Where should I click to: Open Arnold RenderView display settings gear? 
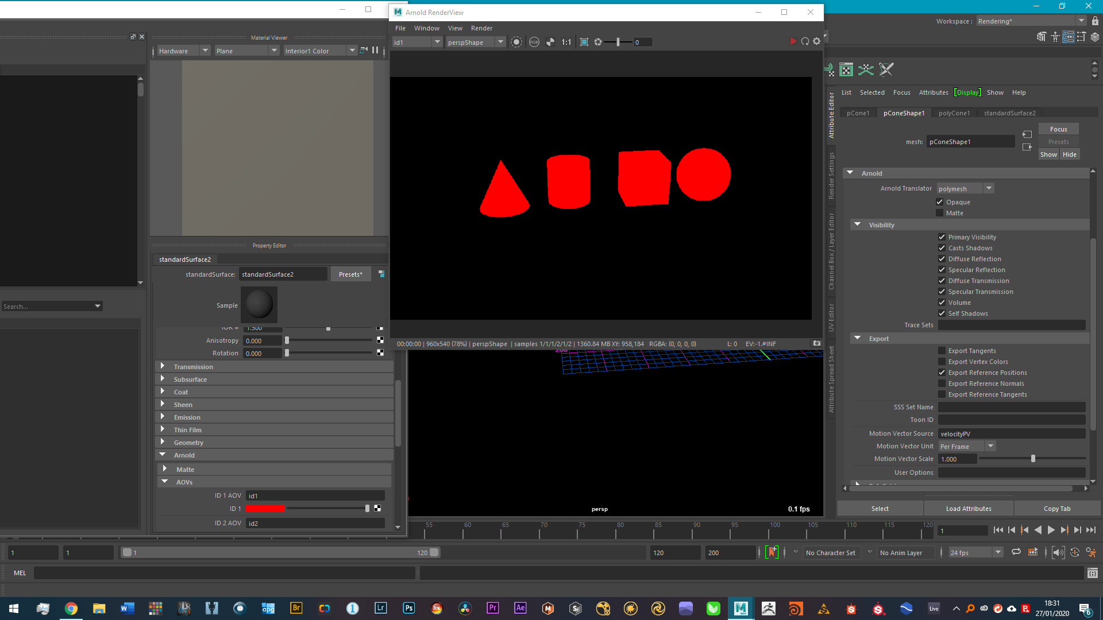pos(816,41)
